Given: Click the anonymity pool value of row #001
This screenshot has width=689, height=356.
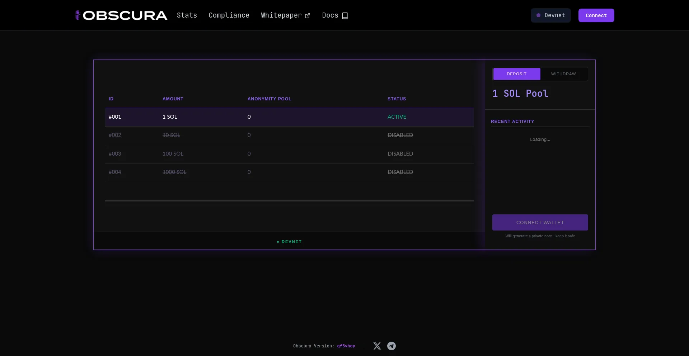Looking at the screenshot, I should (x=249, y=117).
